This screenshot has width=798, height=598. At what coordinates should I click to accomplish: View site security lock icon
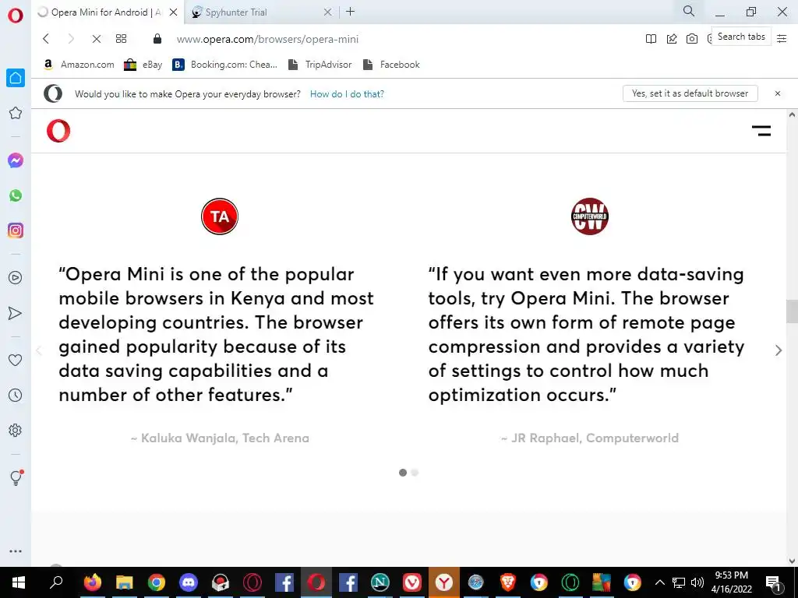pos(157,39)
